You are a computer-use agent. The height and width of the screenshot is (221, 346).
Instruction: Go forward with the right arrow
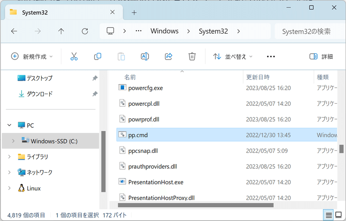pyautogui.click(x=38, y=31)
